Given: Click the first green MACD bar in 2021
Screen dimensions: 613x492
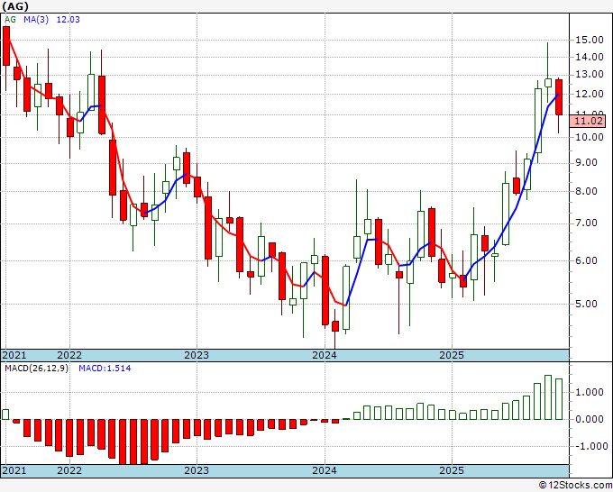Looking at the screenshot, I should click(x=5, y=415).
